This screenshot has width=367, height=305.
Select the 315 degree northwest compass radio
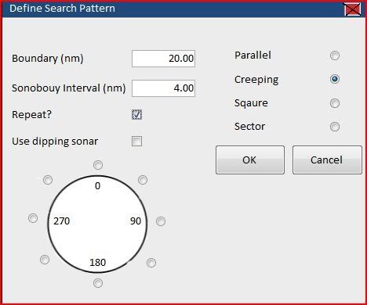point(48,180)
